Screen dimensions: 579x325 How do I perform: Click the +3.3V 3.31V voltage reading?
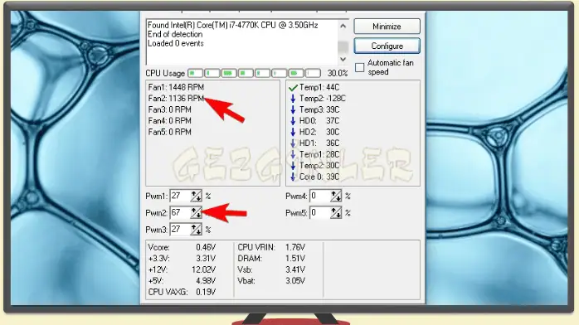click(x=182, y=258)
